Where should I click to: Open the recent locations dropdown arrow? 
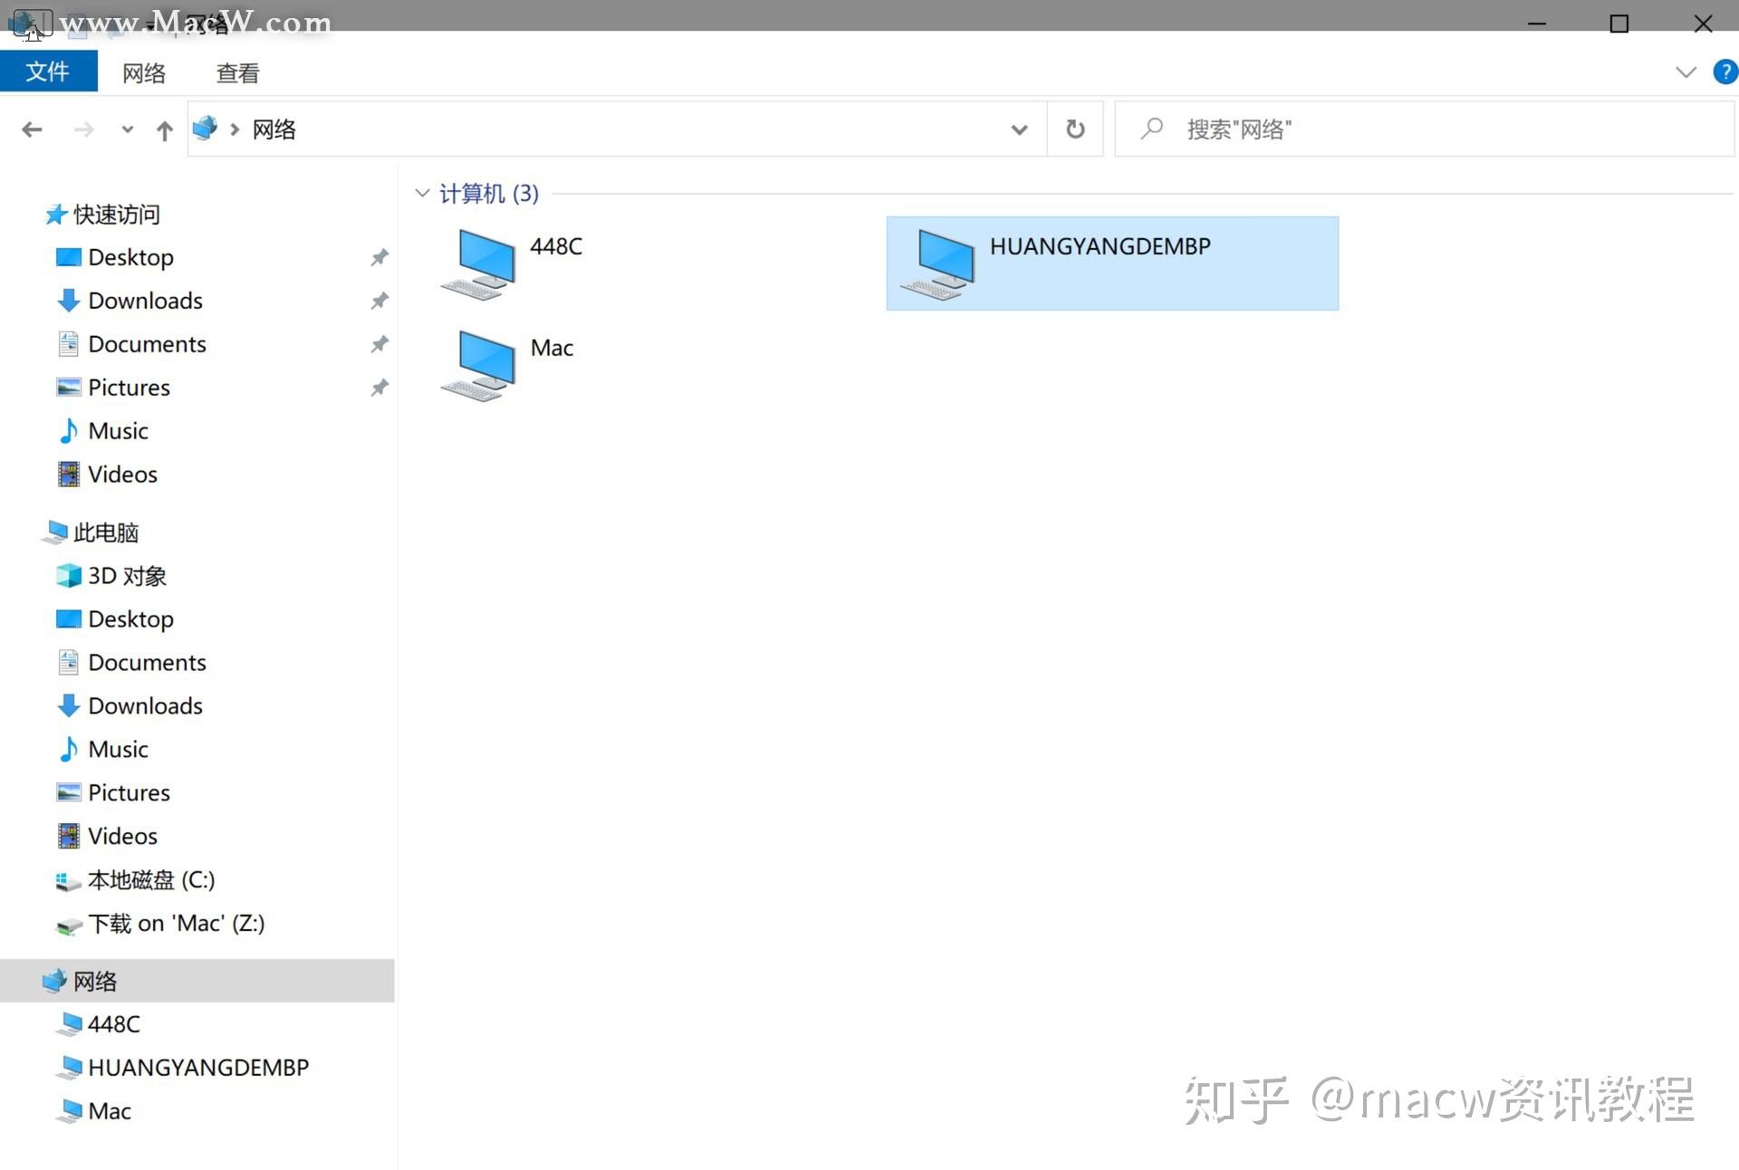click(x=128, y=129)
